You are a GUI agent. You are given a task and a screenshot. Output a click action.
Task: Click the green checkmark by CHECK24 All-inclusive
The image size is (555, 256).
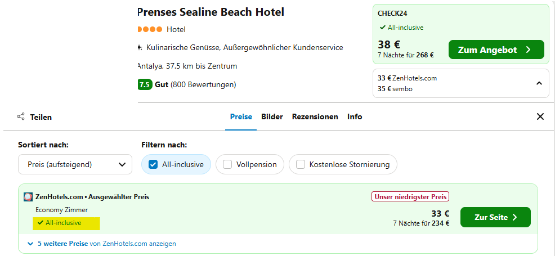(x=382, y=28)
